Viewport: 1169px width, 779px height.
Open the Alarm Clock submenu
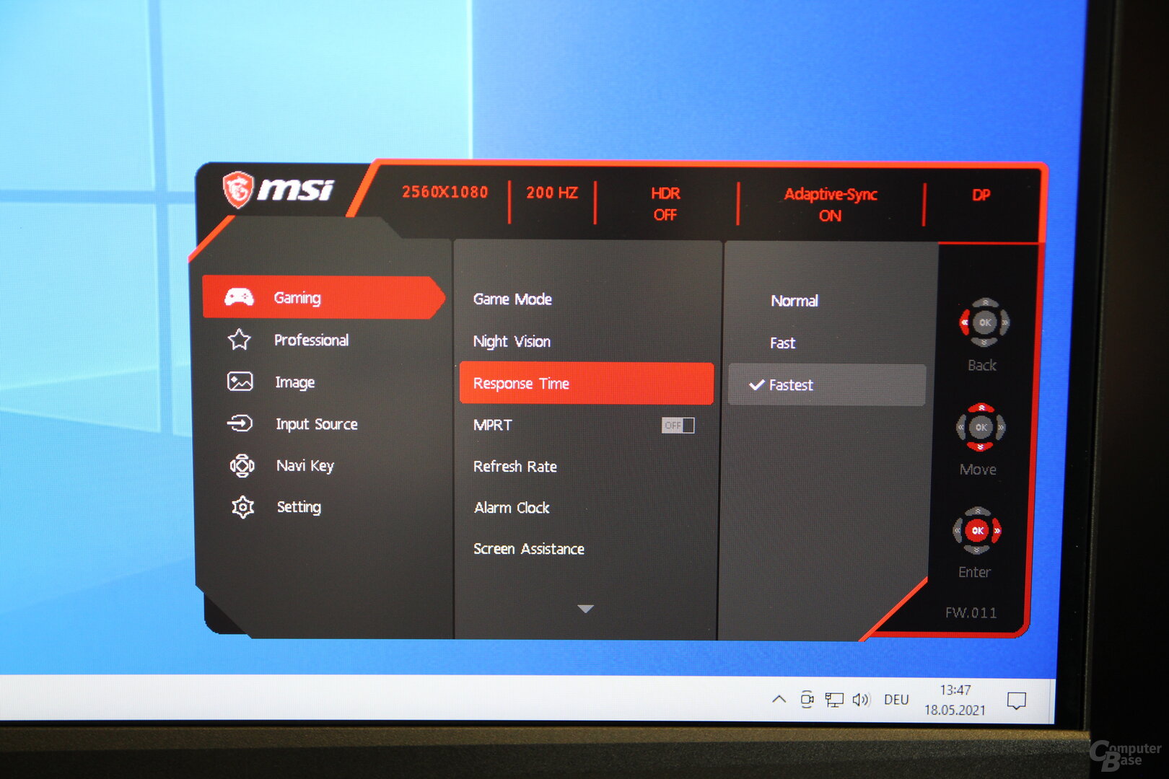click(512, 508)
